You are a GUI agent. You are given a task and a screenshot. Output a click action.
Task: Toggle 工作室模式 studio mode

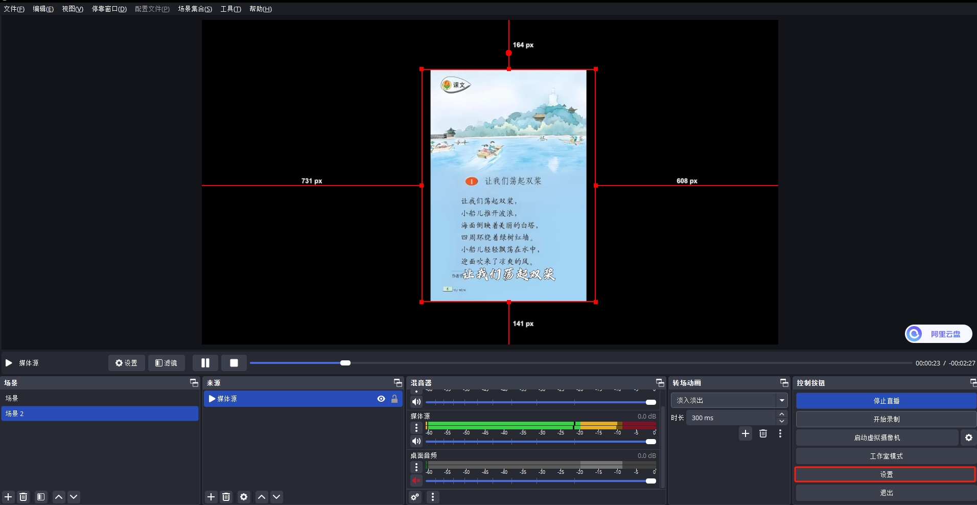(886, 456)
